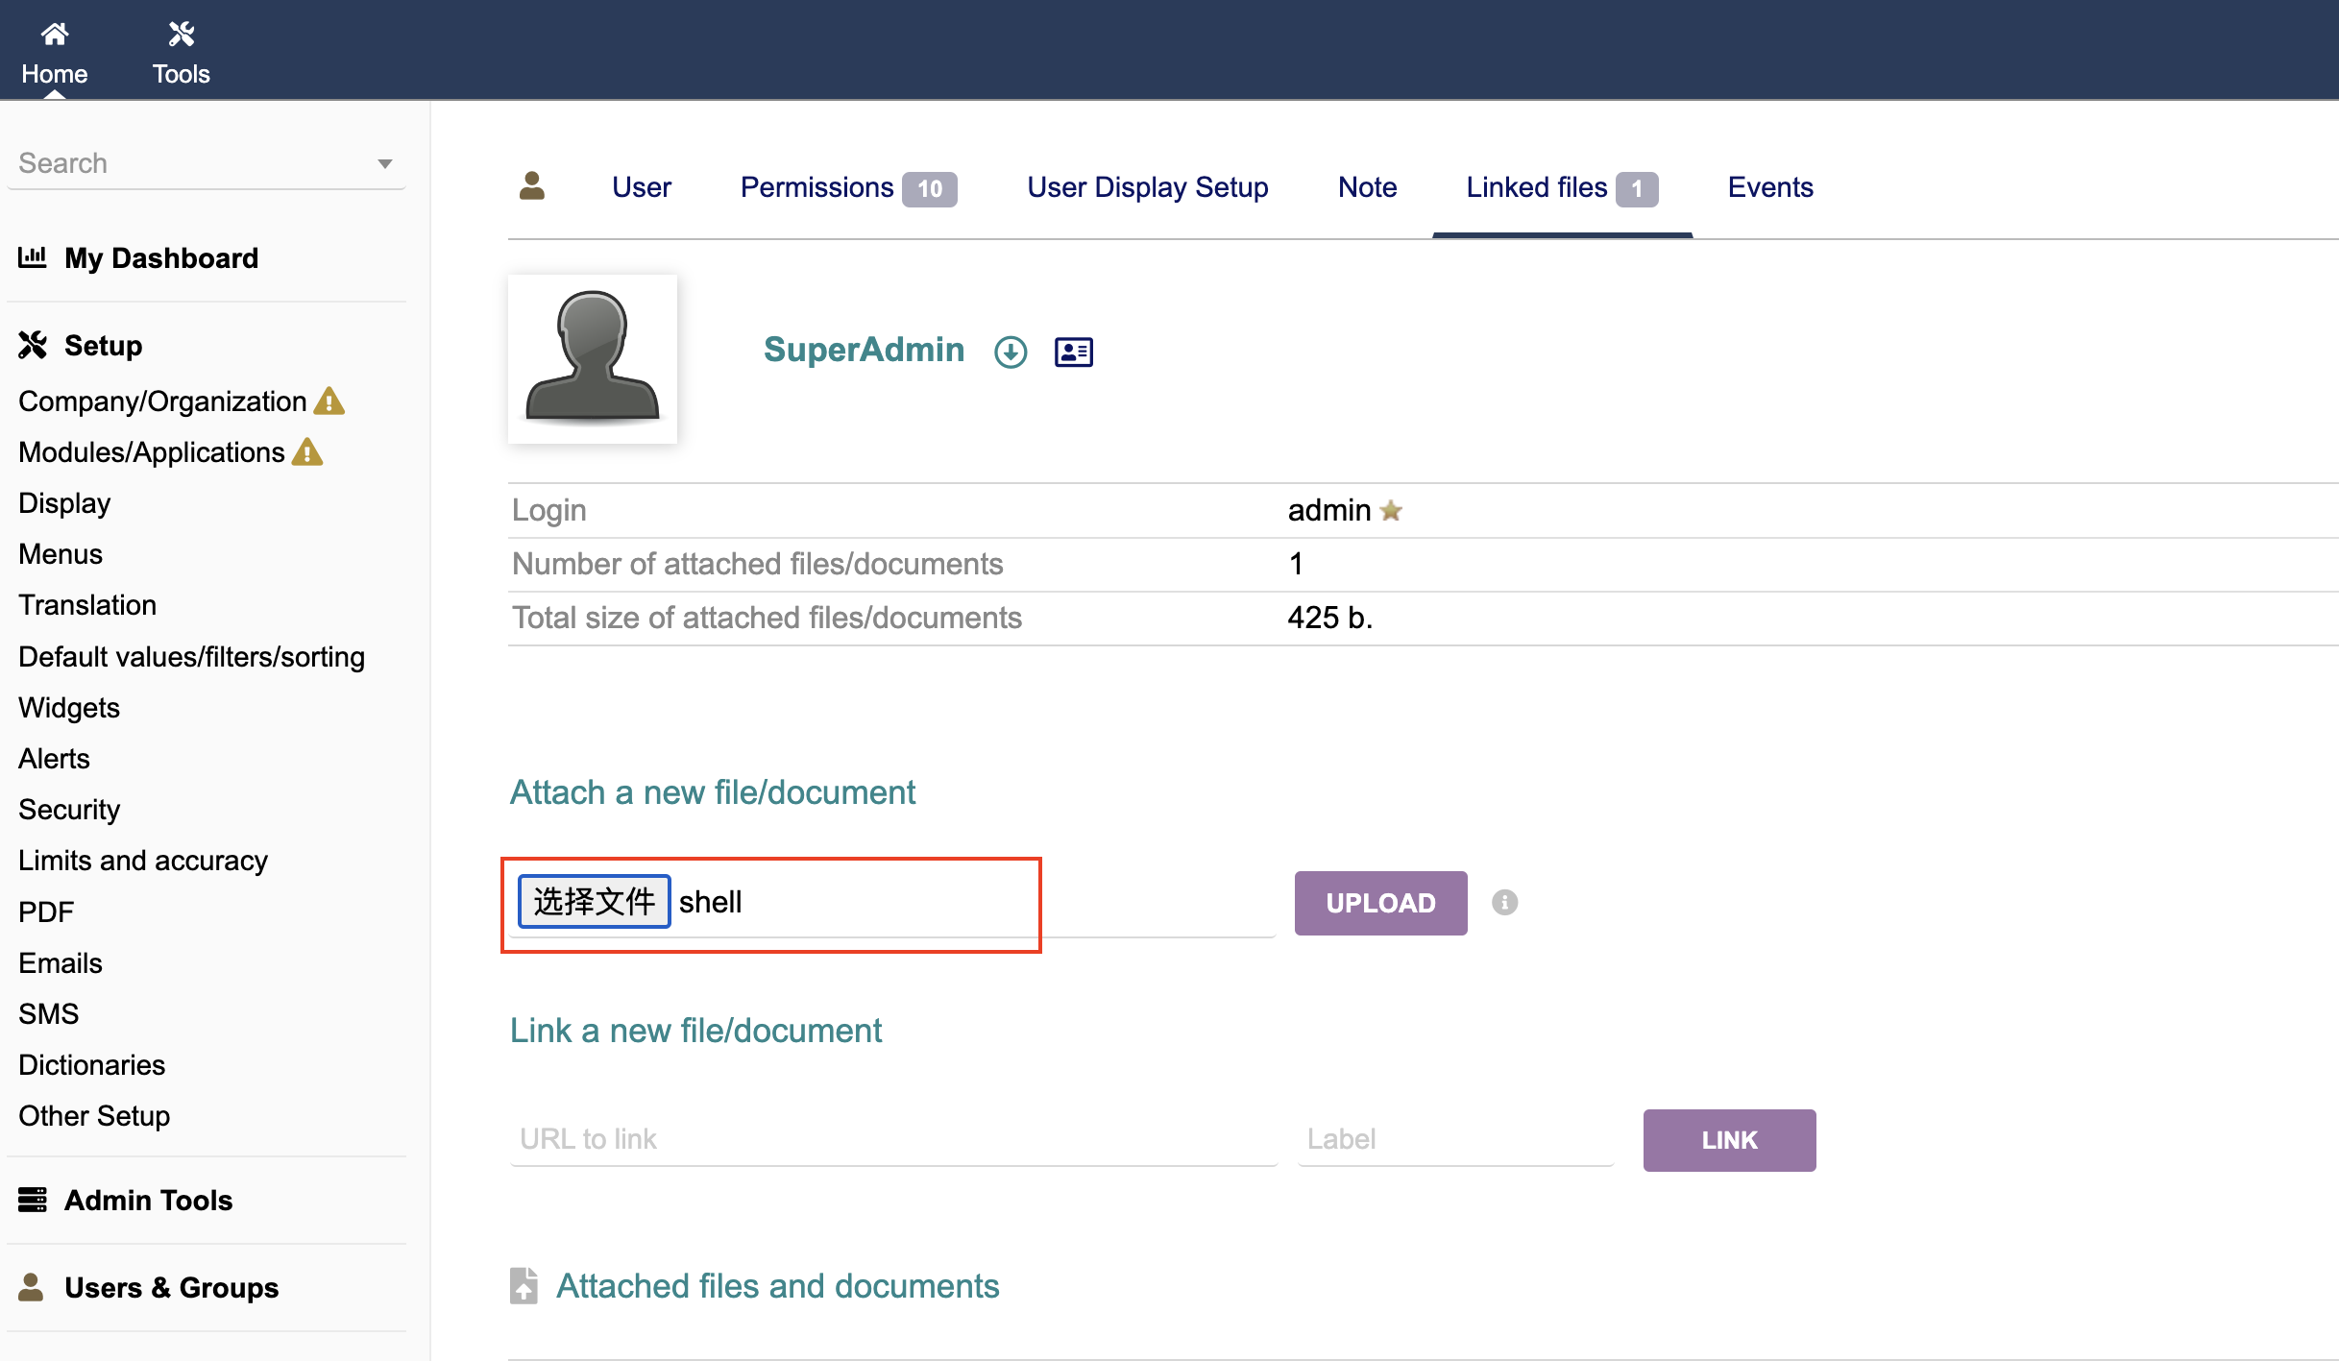Click the choose-file button (选择文件)
Viewport: 2339px width, 1361px height.
click(594, 901)
